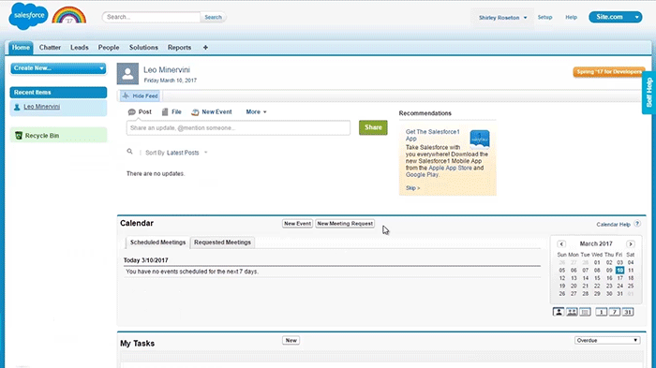This screenshot has width=656, height=368.
Task: Toggle Hide Feed button
Action: [x=140, y=96]
